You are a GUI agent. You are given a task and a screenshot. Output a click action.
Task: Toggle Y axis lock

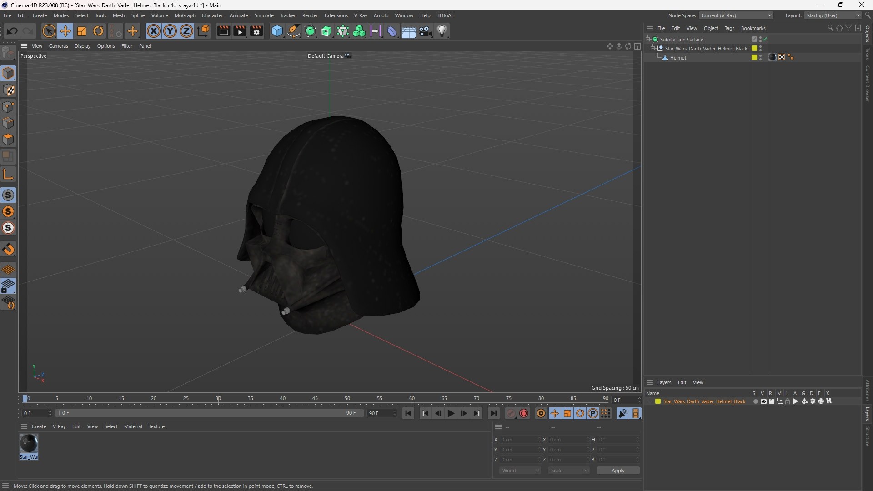coord(170,31)
